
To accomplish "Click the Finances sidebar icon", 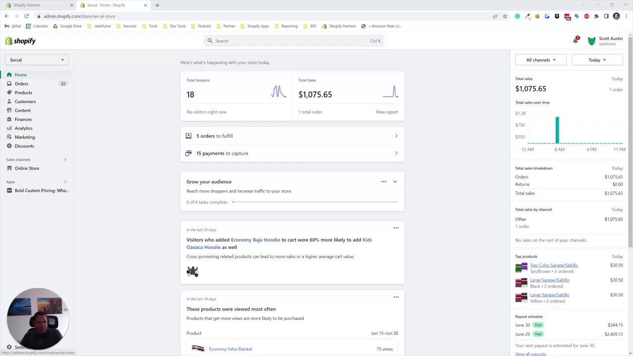I will click(x=9, y=119).
